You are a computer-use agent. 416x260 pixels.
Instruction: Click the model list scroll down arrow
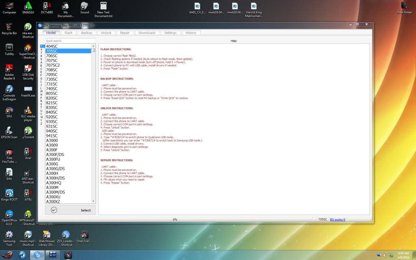(x=93, y=201)
